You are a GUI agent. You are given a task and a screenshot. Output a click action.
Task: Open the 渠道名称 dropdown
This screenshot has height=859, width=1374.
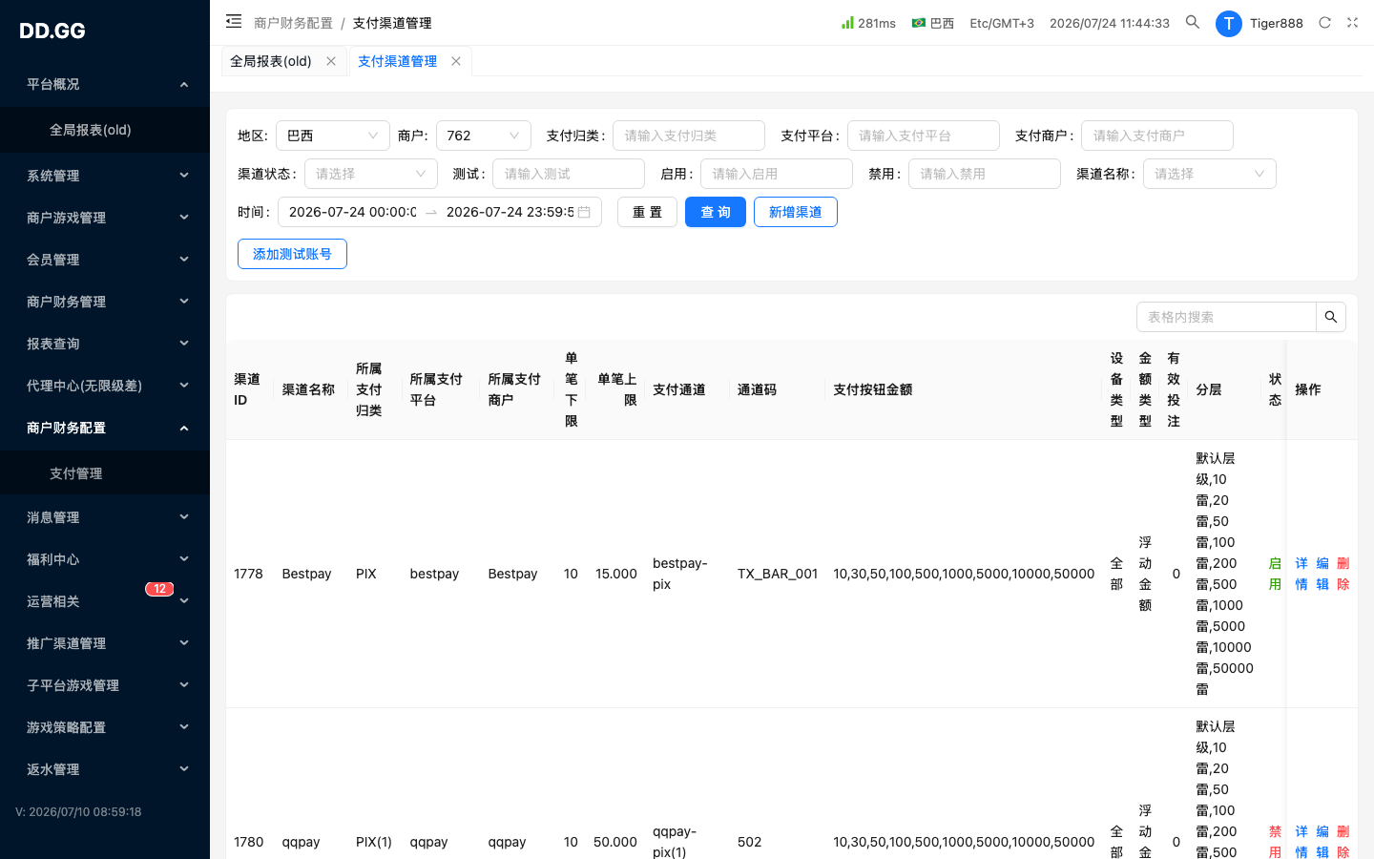[1209, 174]
